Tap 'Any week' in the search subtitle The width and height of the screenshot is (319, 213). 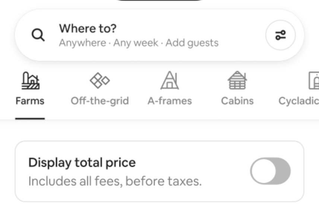click(136, 43)
